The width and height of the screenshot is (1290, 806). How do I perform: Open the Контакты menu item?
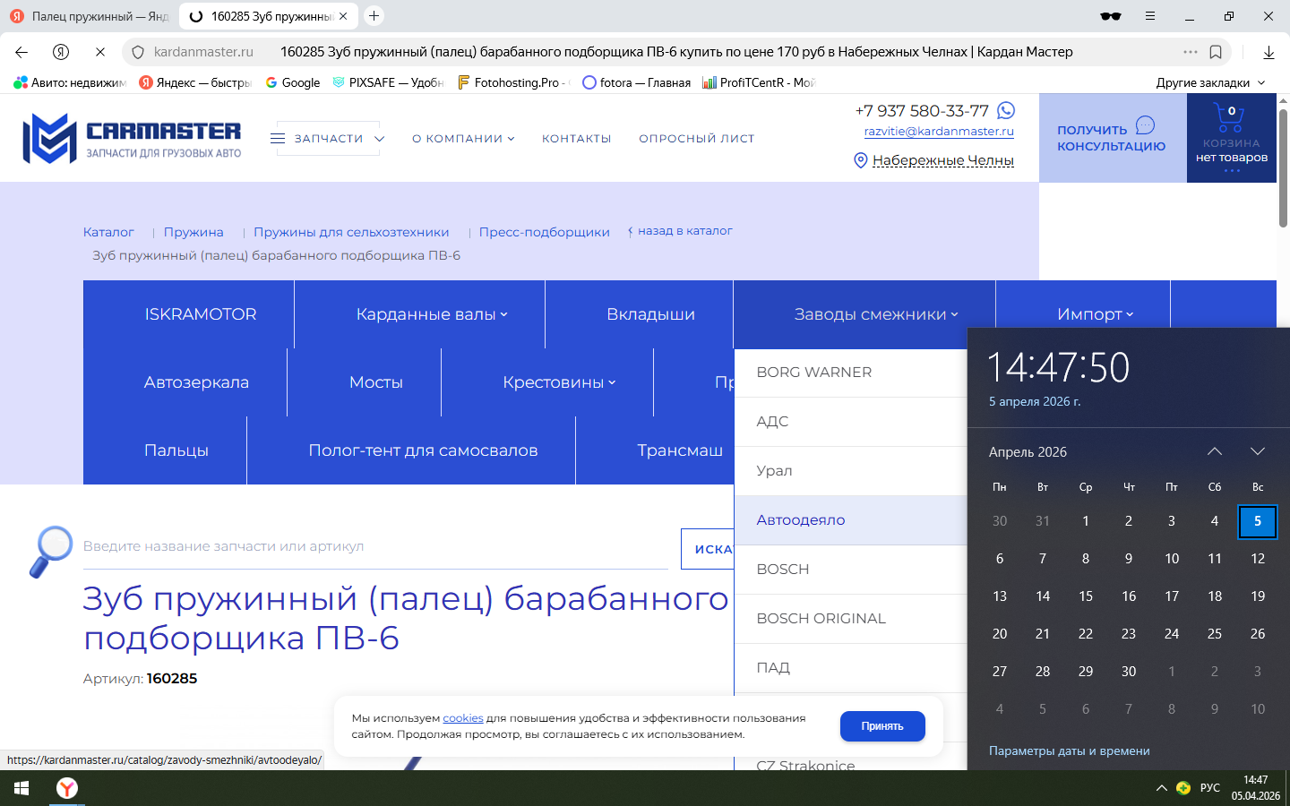point(576,139)
